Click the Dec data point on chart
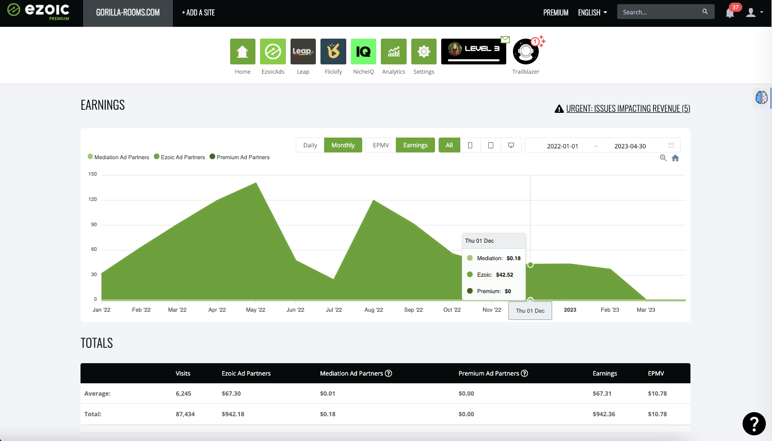772x441 pixels. click(530, 265)
